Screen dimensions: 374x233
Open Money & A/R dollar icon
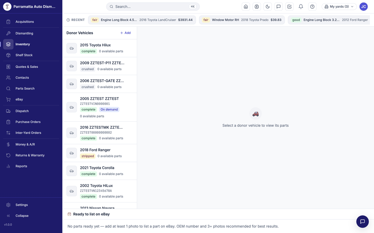(x=8, y=144)
